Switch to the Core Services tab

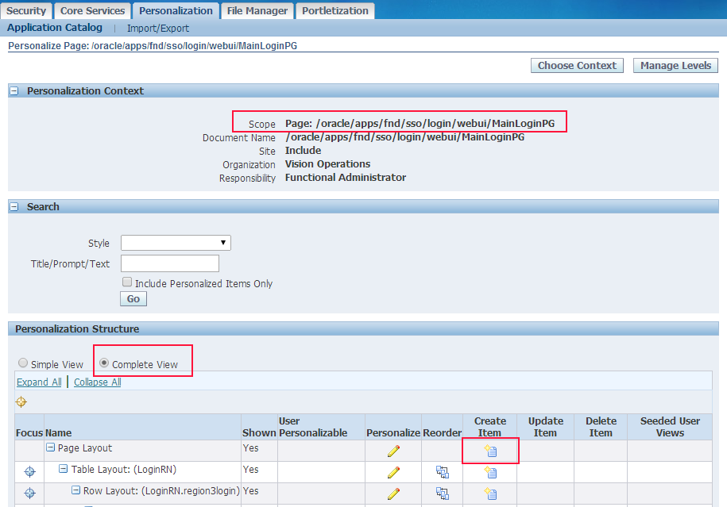[x=93, y=10]
